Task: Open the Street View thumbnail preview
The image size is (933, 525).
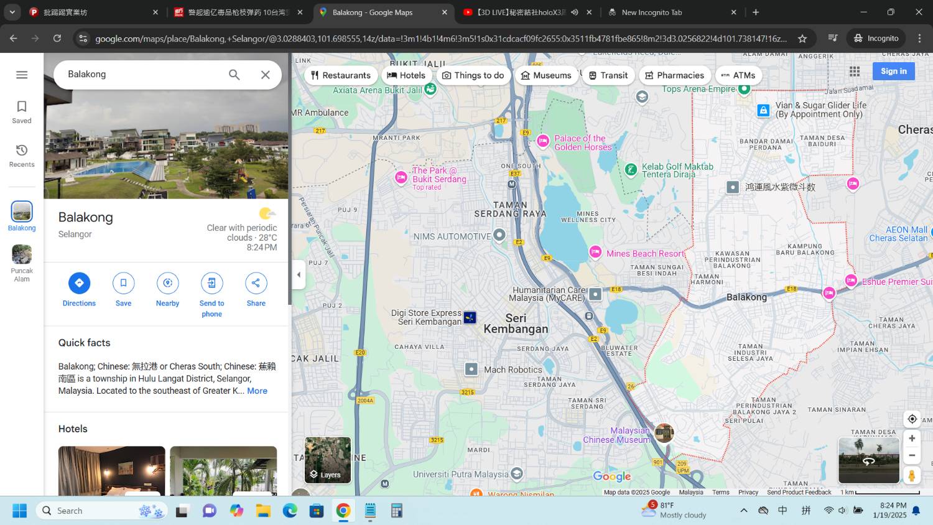Action: tap(869, 460)
